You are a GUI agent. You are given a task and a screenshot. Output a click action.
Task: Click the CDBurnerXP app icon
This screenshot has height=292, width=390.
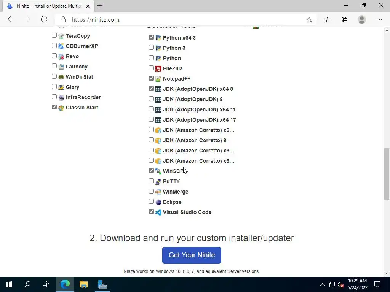61,46
